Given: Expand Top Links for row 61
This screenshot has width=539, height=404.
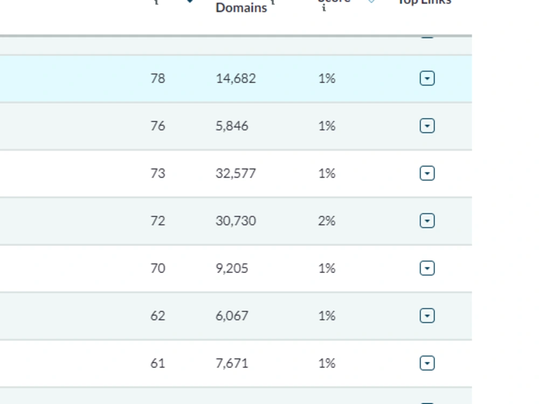Looking at the screenshot, I should tap(427, 363).
